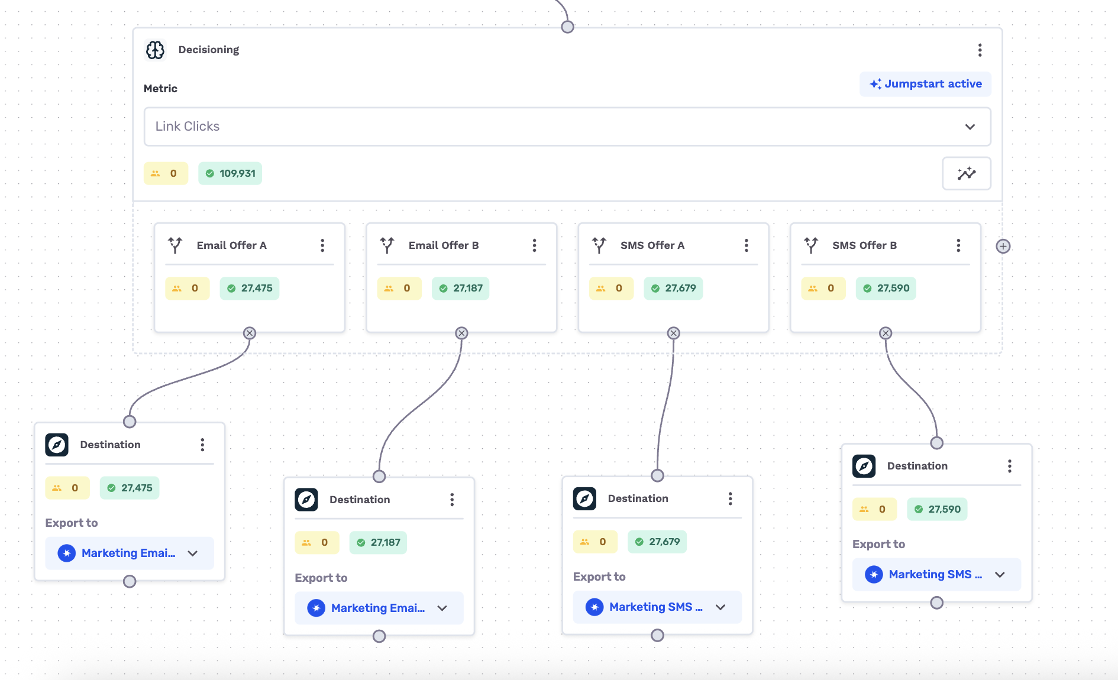Click the compass icon on the 27,679 Destination

[584, 498]
